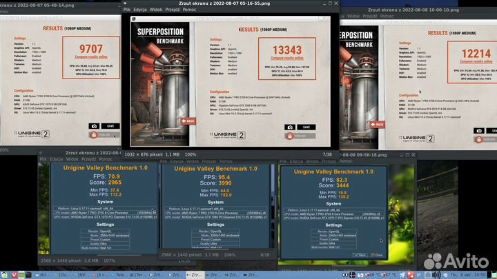
Task: Click the PUBLISH lock icon in the 9707 result
Action: (x=93, y=135)
